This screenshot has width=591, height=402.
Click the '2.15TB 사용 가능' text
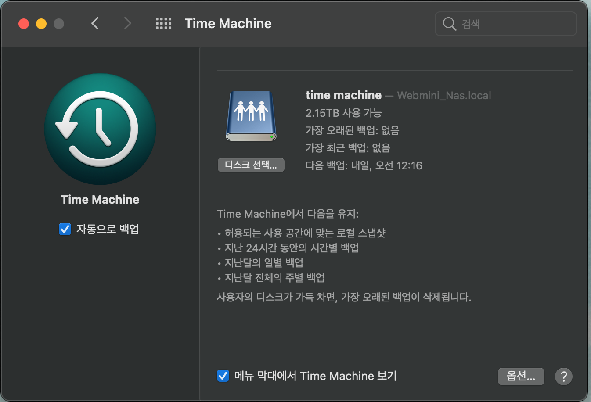[x=343, y=113]
